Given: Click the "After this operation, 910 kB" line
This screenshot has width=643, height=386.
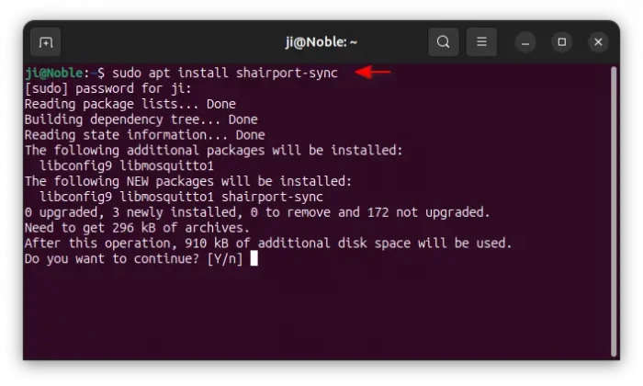Looking at the screenshot, I should click(268, 244).
